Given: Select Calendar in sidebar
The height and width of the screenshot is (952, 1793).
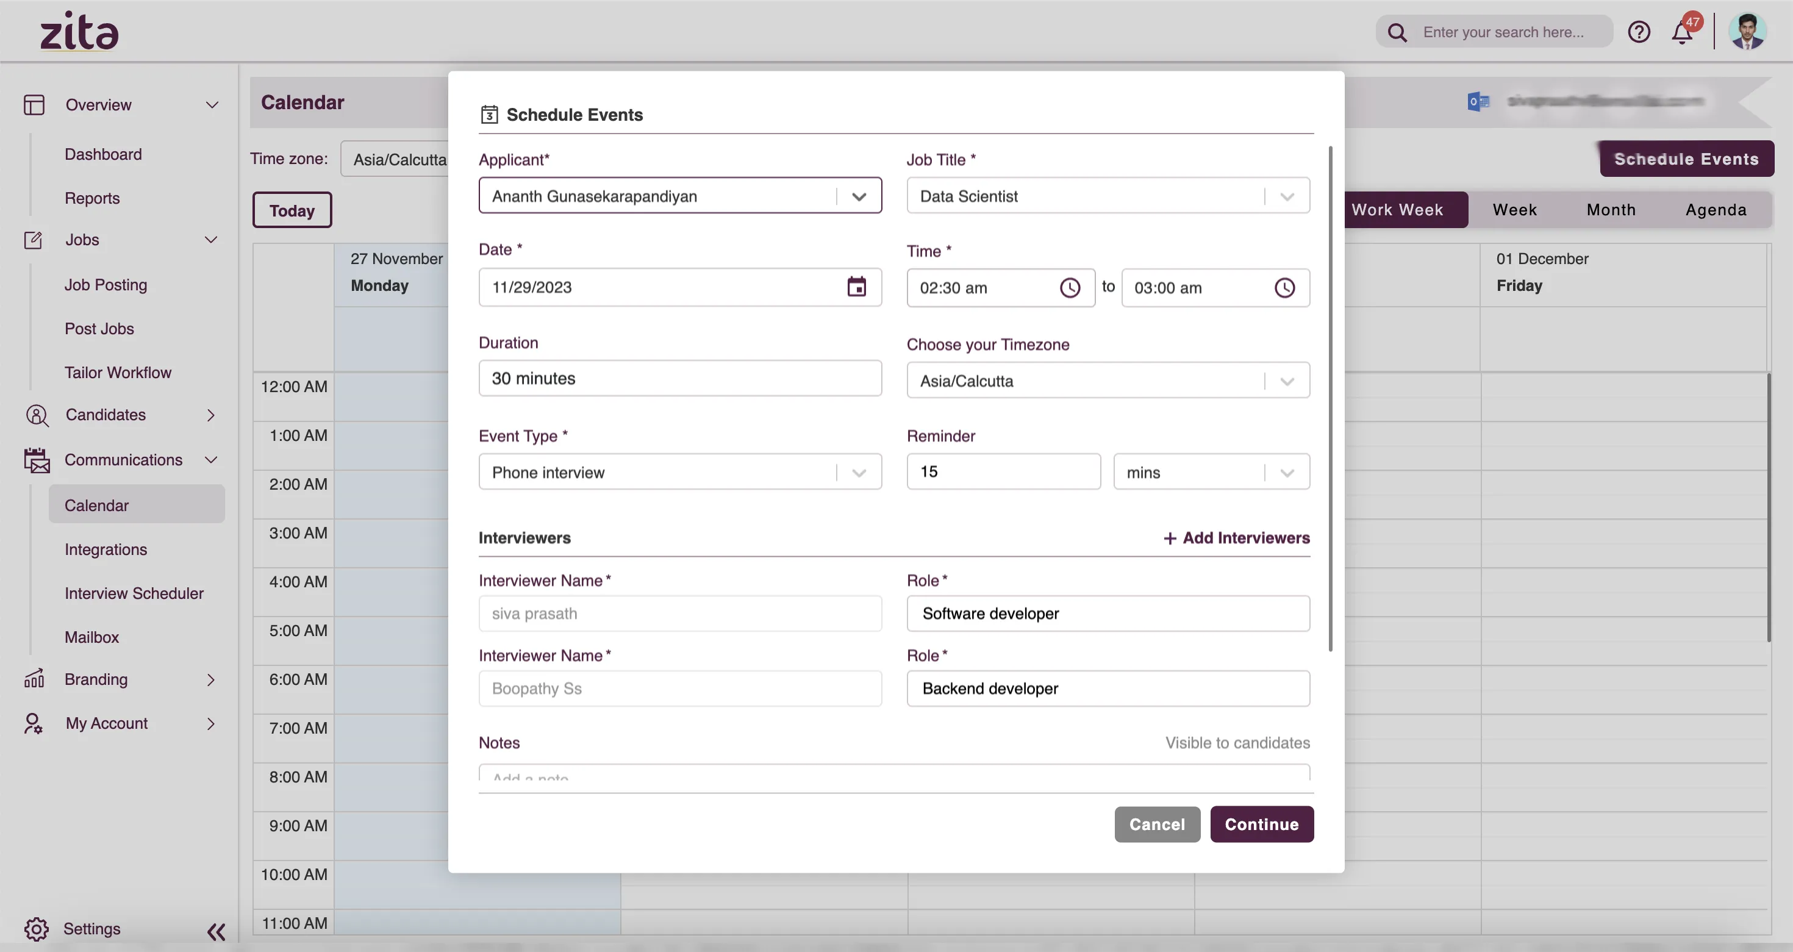Looking at the screenshot, I should tap(137, 504).
